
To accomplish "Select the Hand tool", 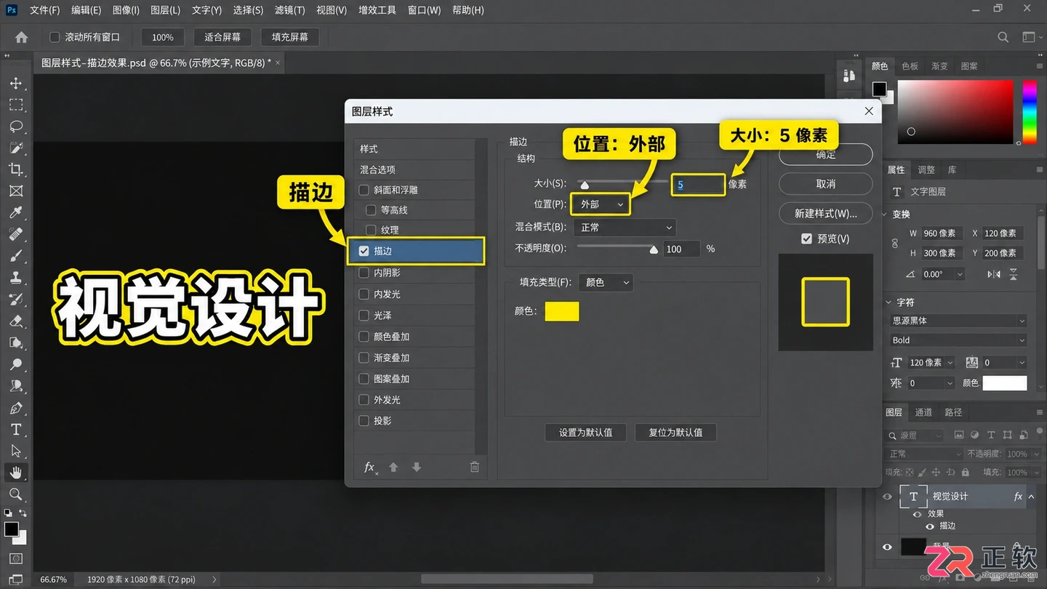I will [x=16, y=473].
